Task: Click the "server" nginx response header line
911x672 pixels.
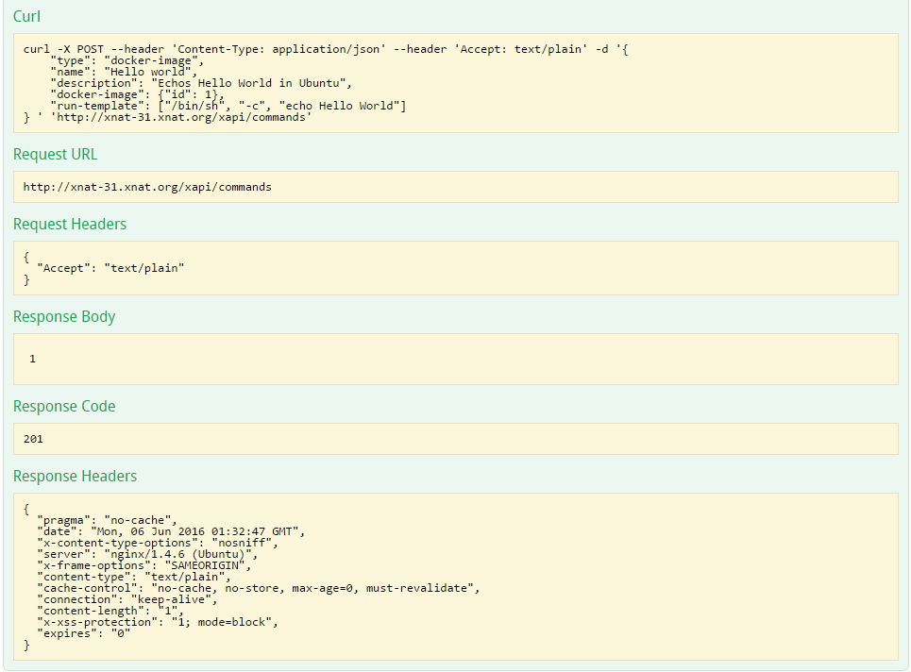Action: point(146,554)
